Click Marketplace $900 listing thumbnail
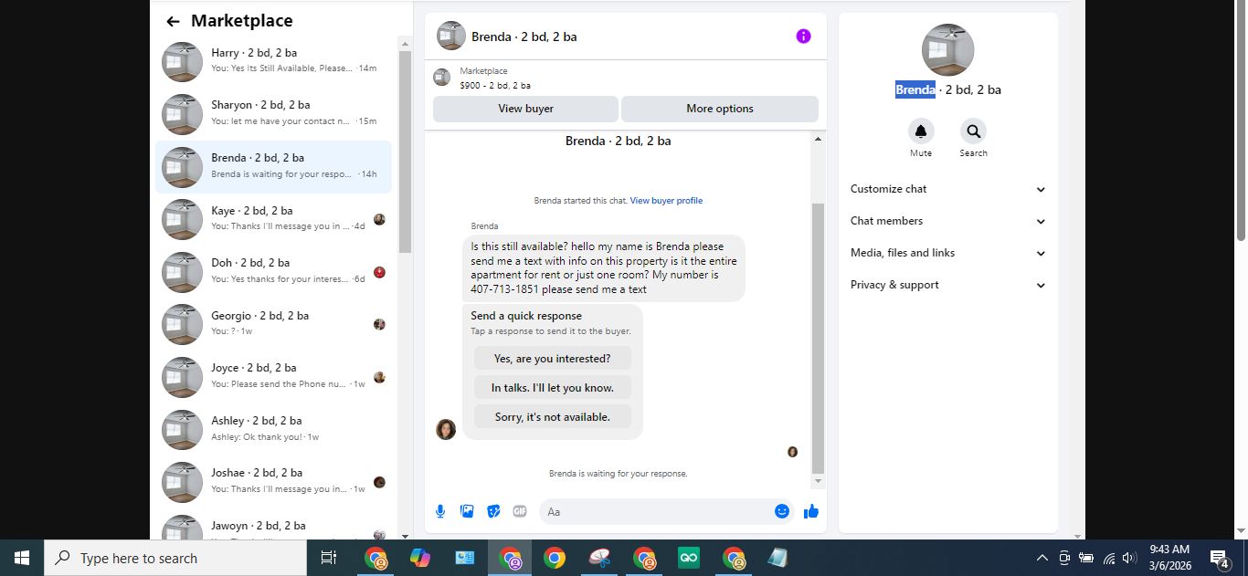The image size is (1248, 576). tap(442, 78)
